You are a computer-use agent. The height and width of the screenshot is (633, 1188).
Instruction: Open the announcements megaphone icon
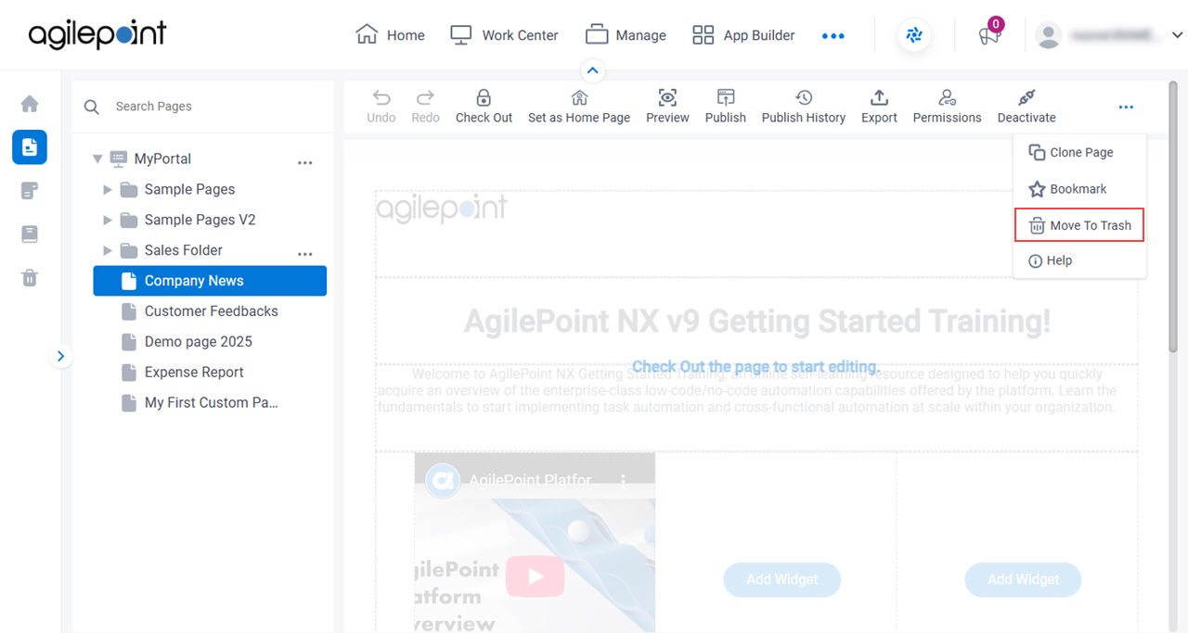pos(989,35)
